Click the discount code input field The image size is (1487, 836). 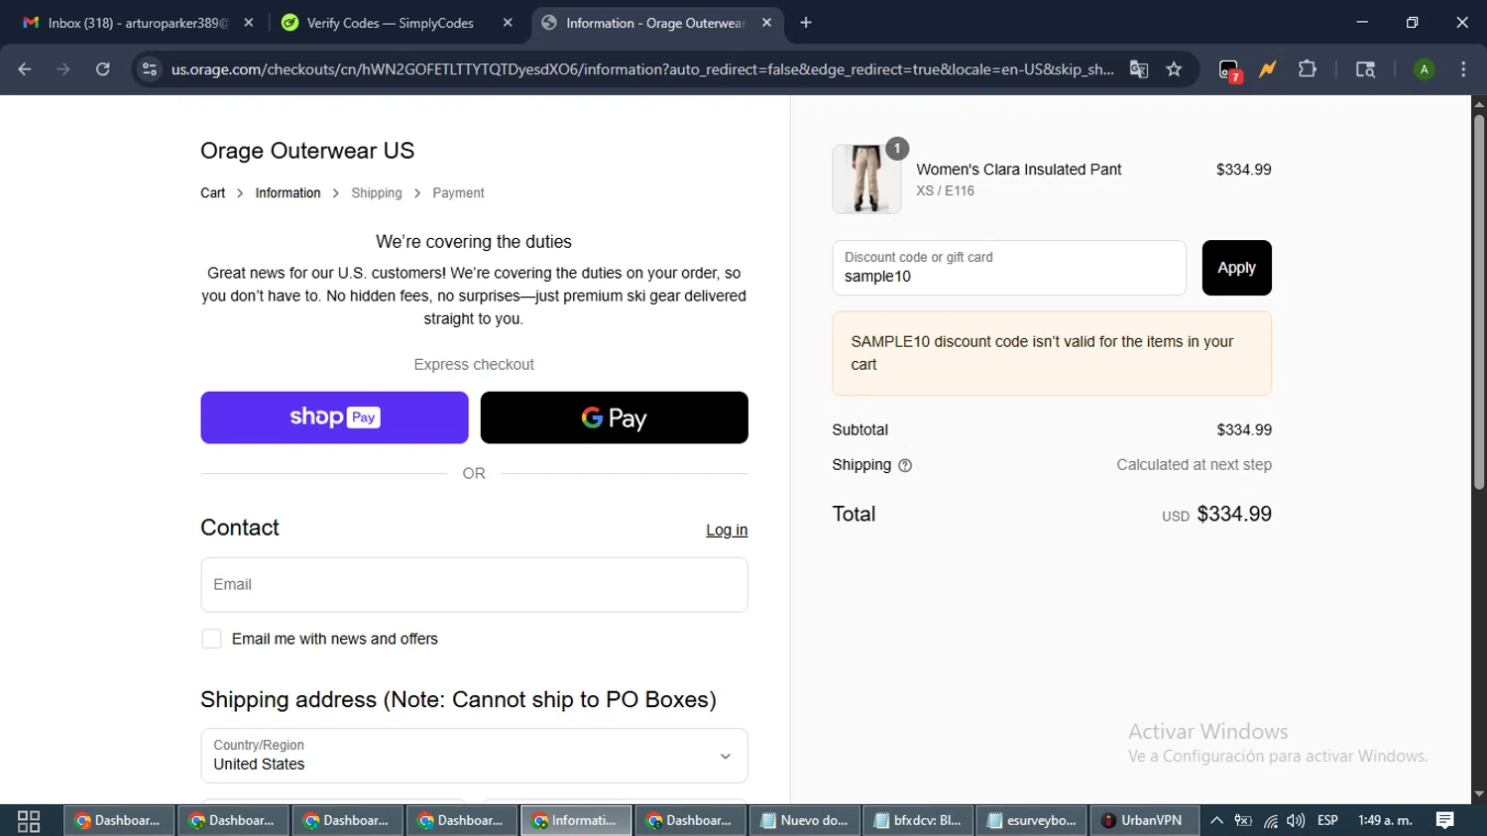[1009, 268]
